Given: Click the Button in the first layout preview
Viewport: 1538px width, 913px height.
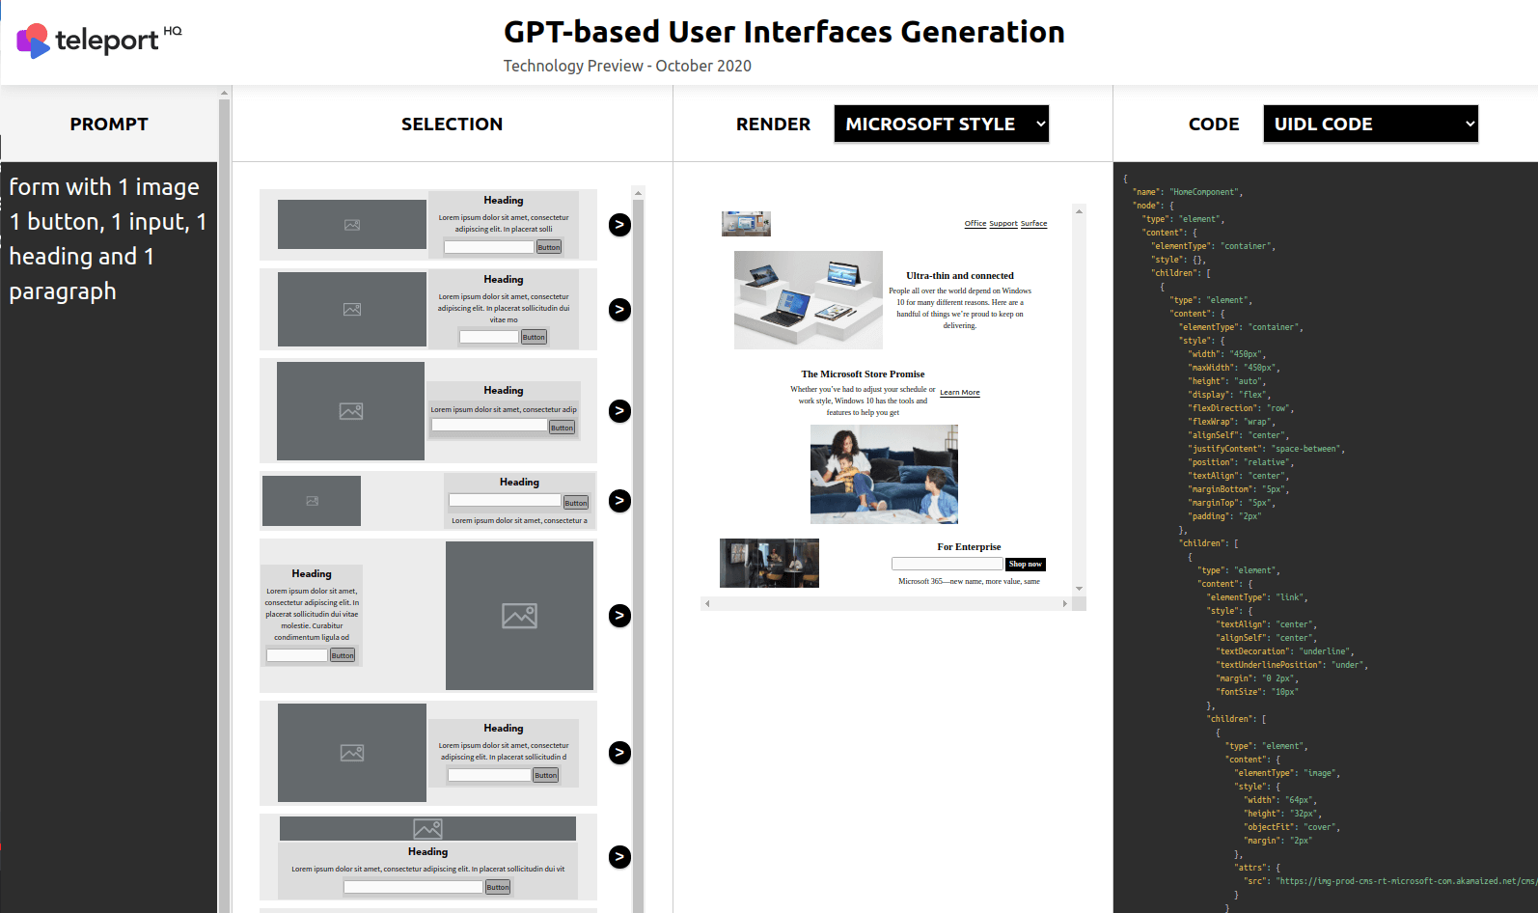Looking at the screenshot, I should coord(549,247).
